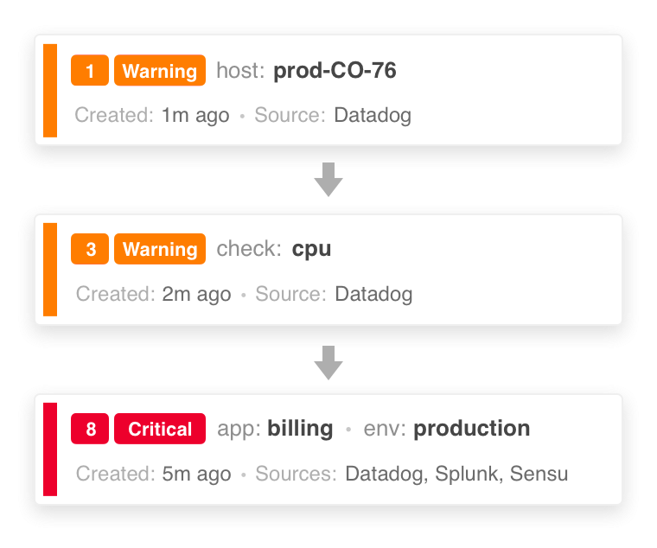Click the Created 1m ago timestamp
The image size is (657, 548).
pyautogui.click(x=152, y=115)
